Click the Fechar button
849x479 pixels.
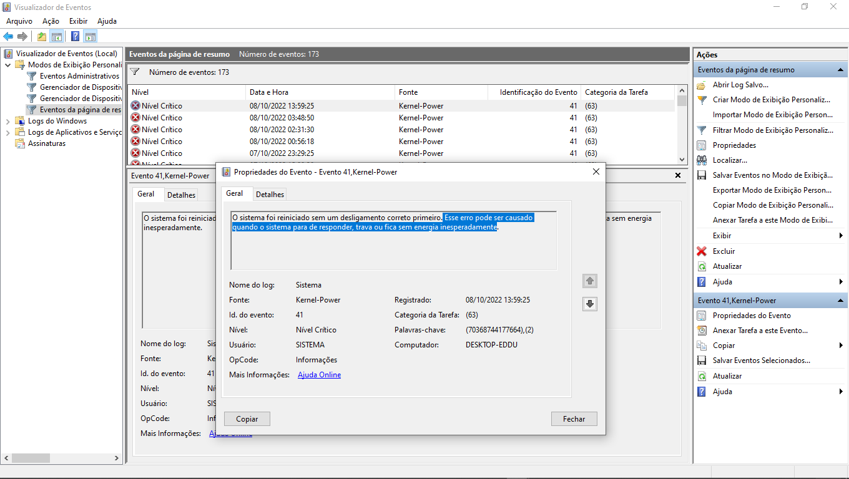point(574,419)
